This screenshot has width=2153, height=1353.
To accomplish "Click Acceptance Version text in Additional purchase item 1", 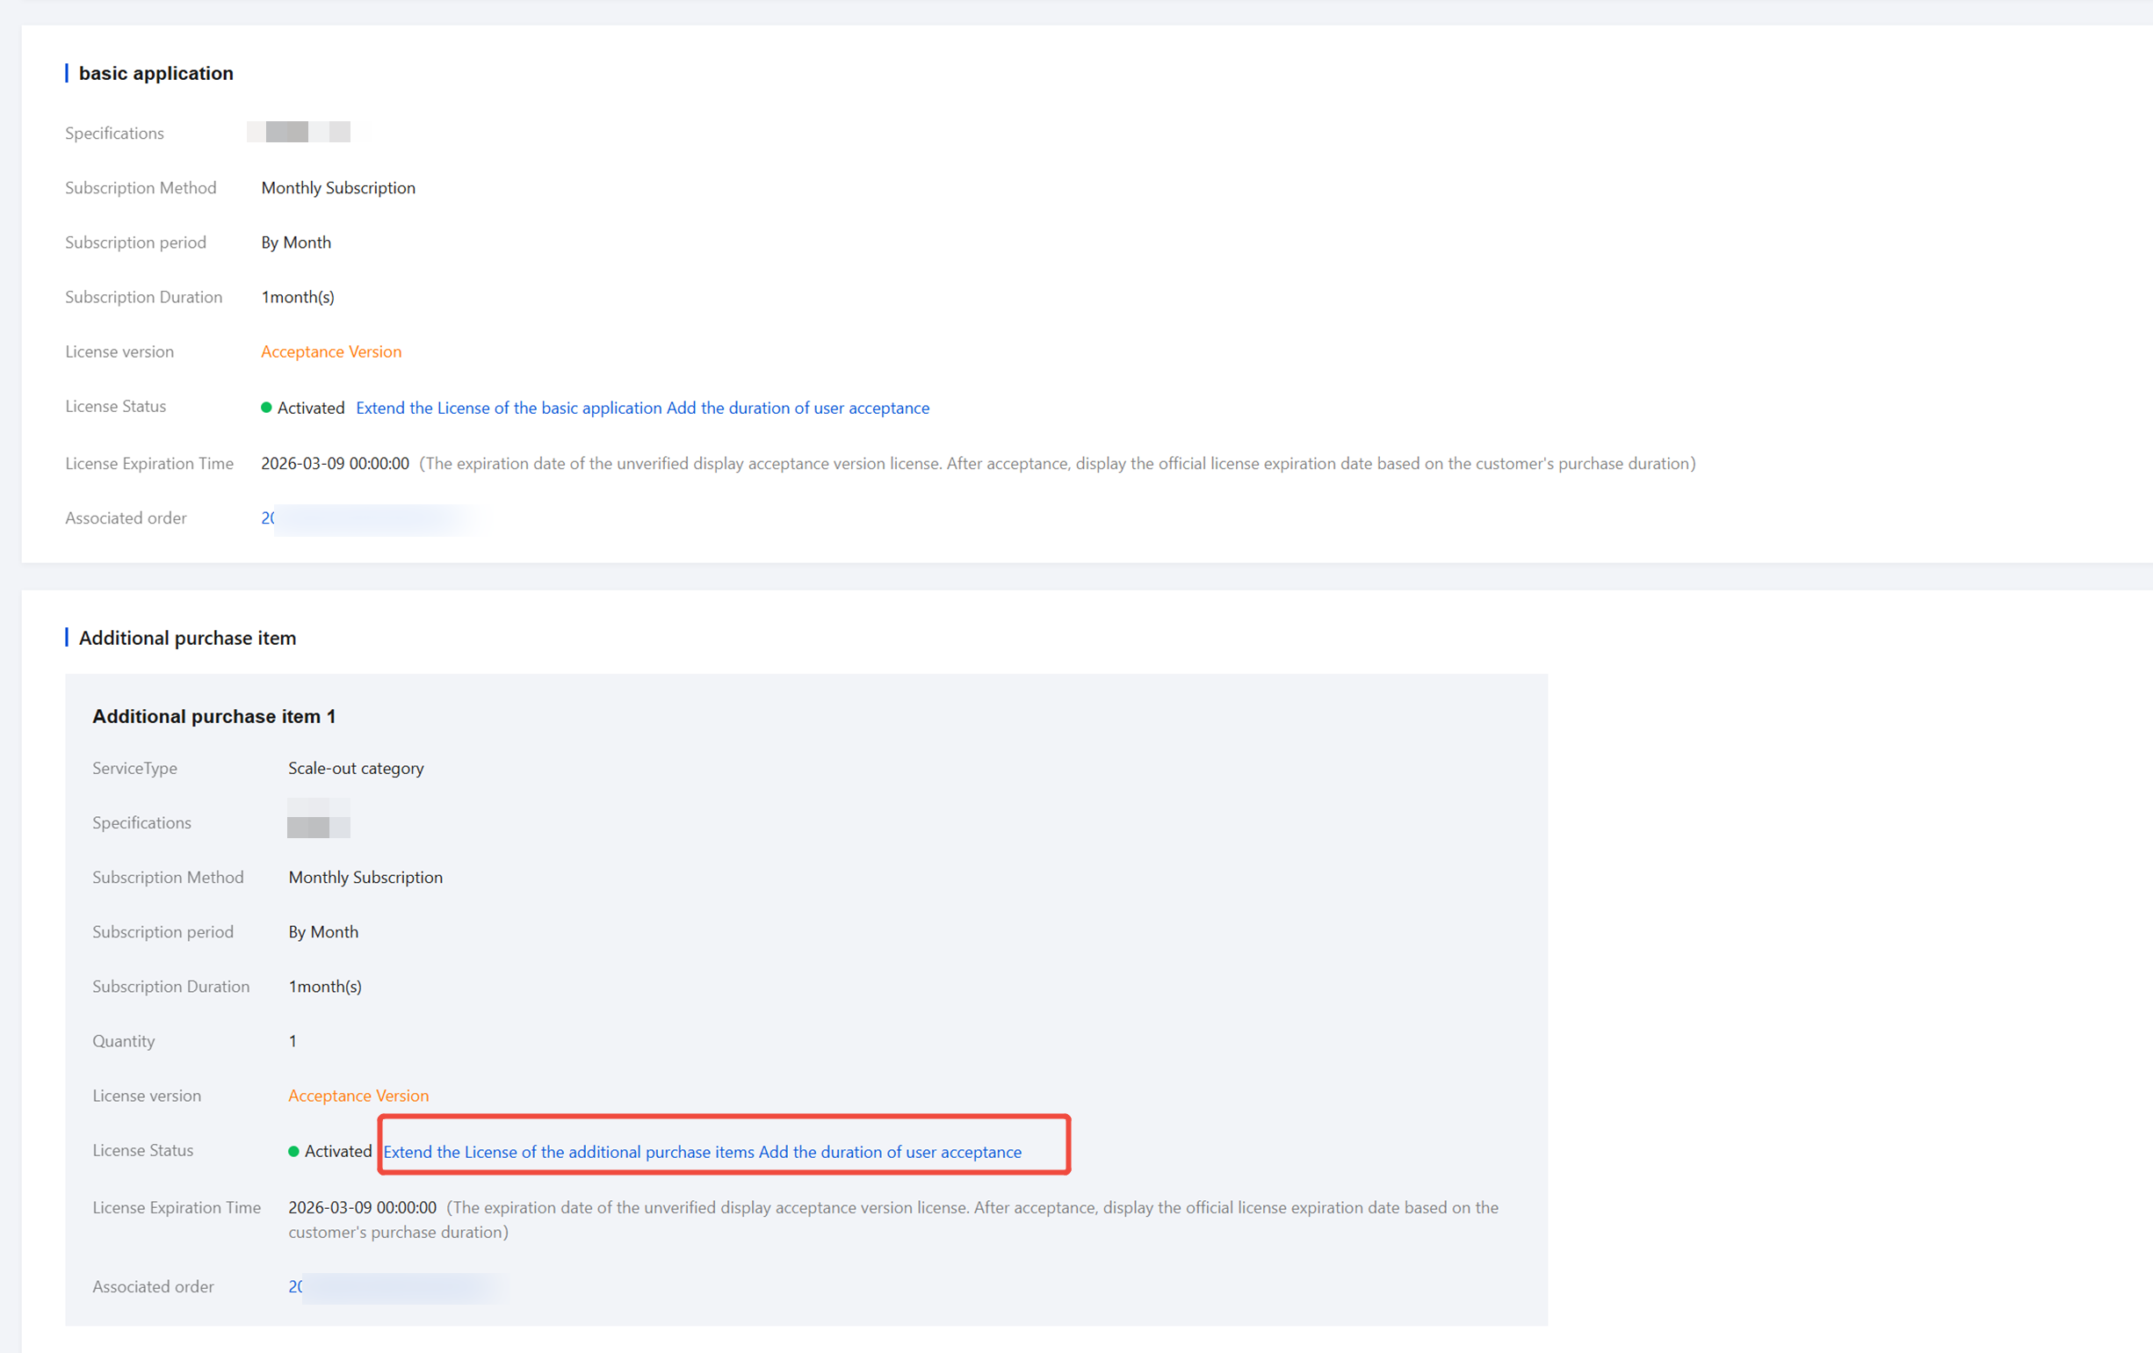I will pos(358,1096).
